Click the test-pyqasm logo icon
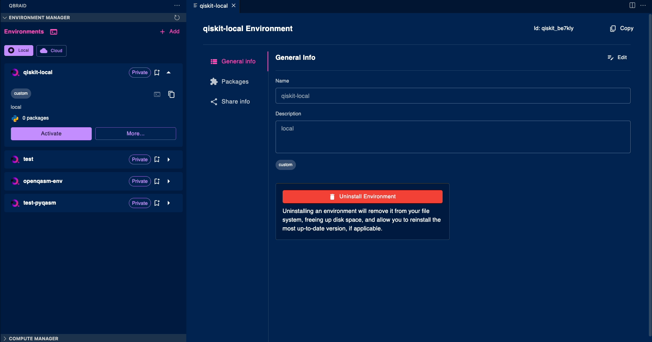Image resolution: width=652 pixels, height=342 pixels. 15,203
